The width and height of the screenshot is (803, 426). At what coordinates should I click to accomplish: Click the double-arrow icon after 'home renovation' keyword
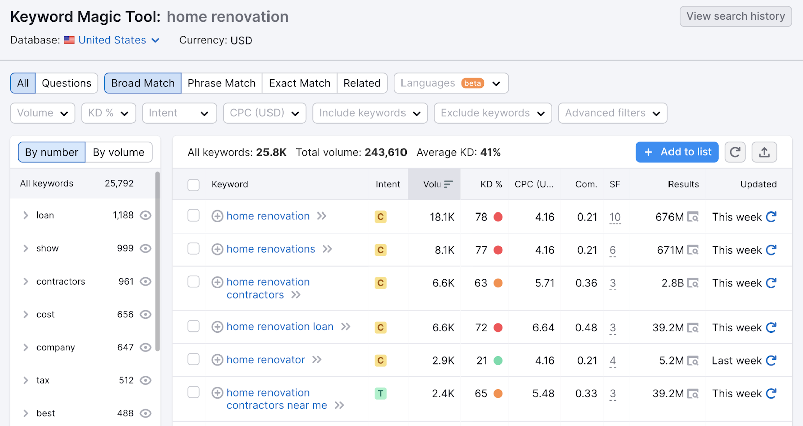(x=322, y=216)
